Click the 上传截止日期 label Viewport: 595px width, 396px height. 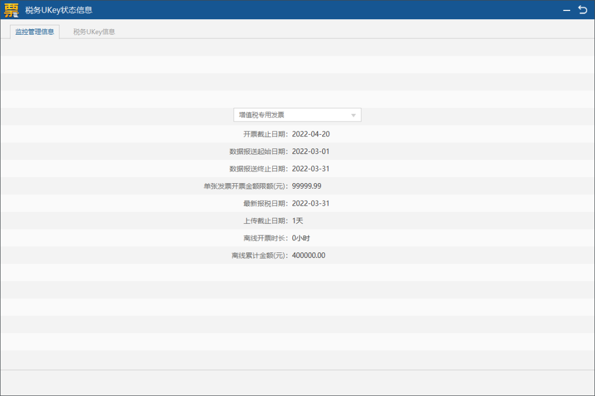266,221
